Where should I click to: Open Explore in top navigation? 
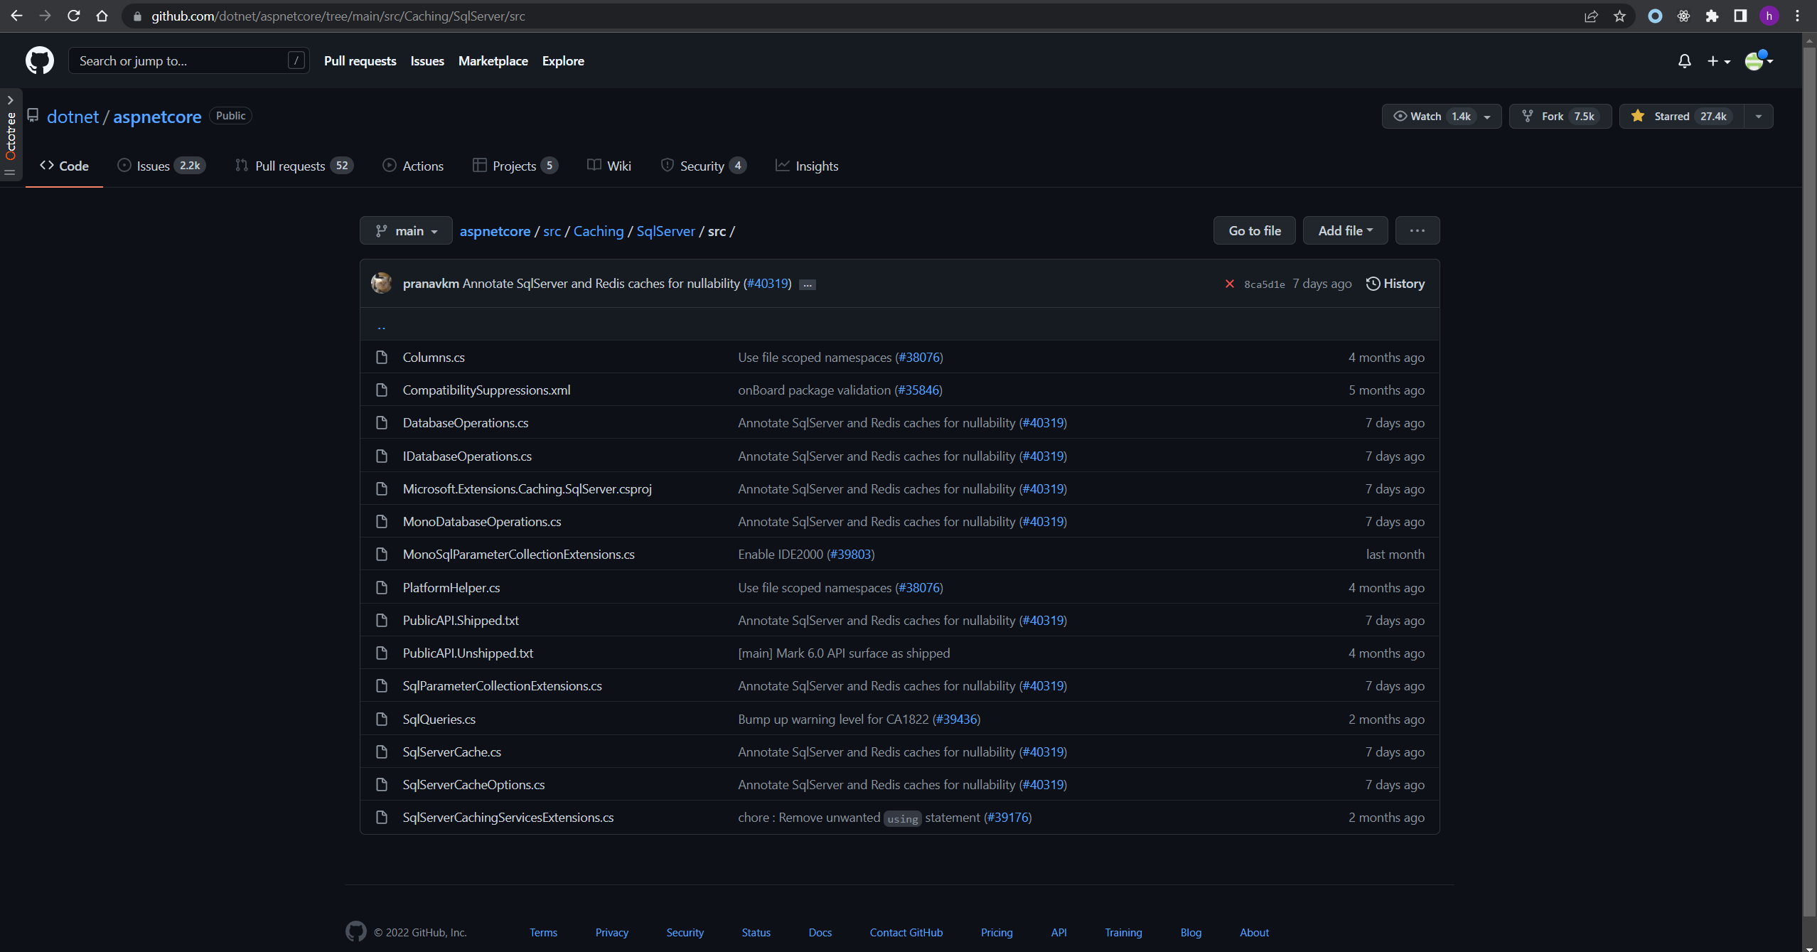(563, 61)
